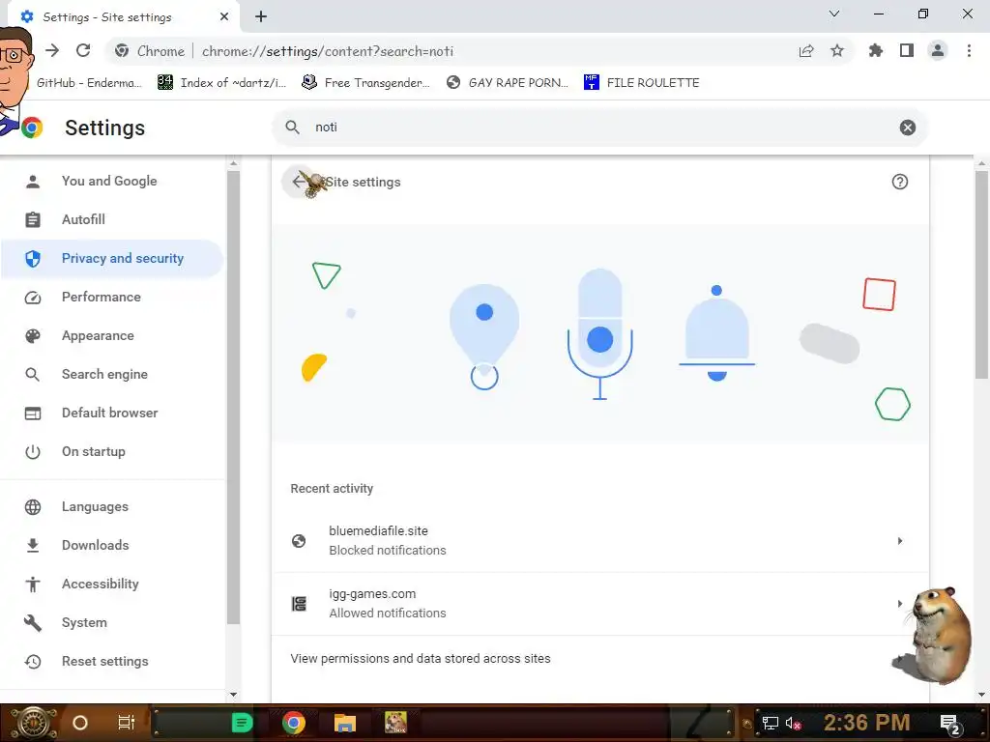Click the sidebar scrollbar up arrow
This screenshot has width=990, height=742.
pos(234,162)
